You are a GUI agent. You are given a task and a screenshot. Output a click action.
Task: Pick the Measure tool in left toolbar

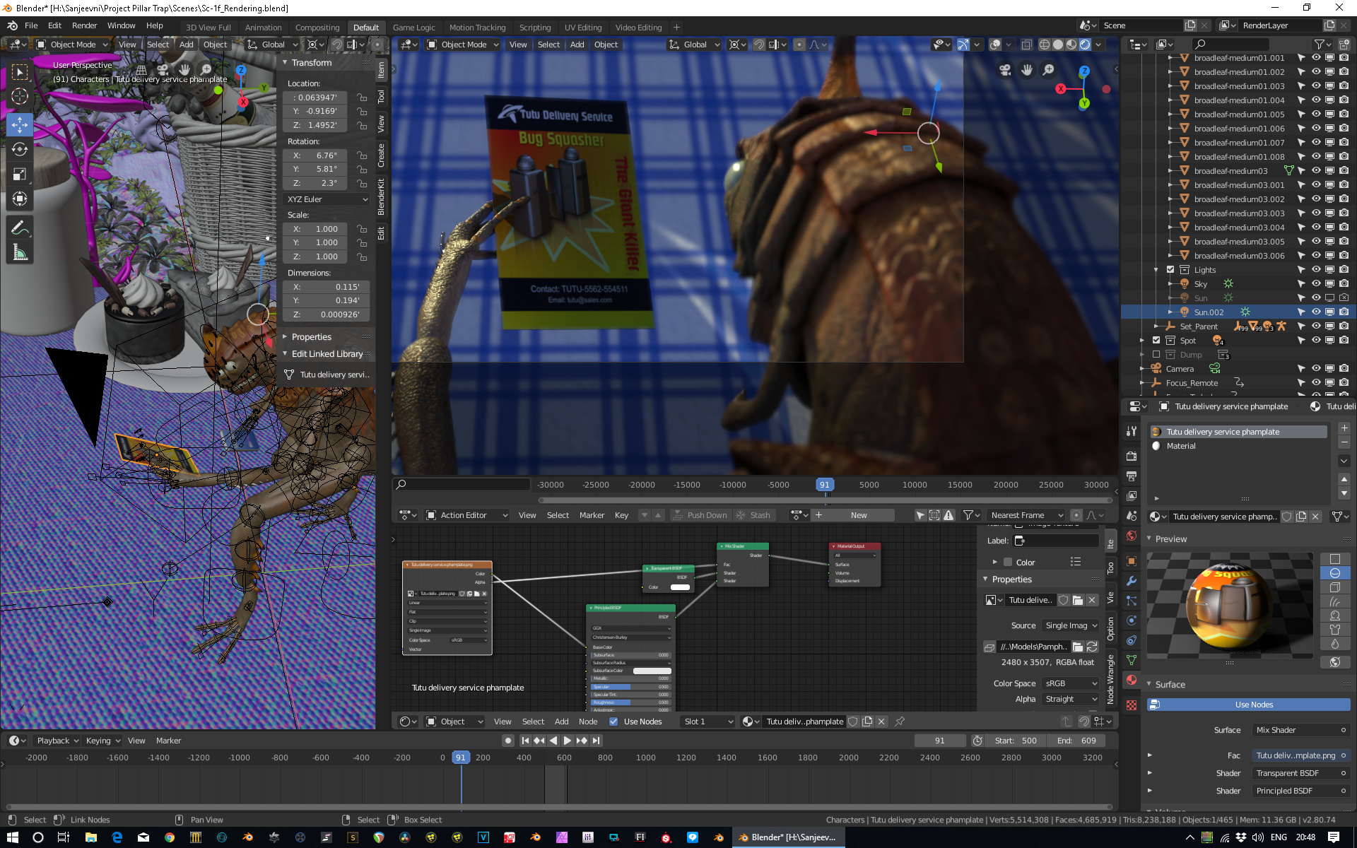20,253
